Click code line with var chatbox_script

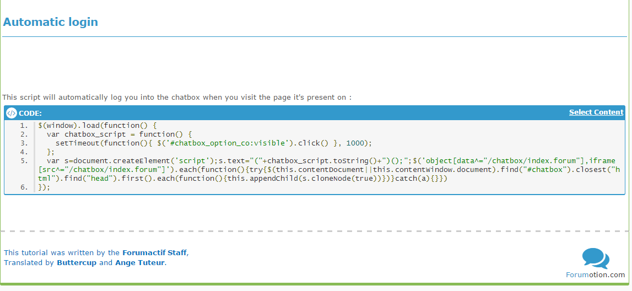[120, 134]
